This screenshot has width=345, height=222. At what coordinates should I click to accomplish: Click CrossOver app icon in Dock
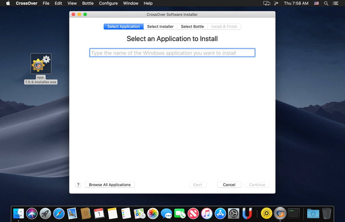click(280, 213)
